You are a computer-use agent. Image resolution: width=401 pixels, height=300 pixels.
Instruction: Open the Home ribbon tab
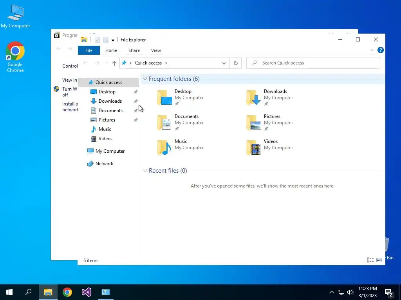coord(111,50)
